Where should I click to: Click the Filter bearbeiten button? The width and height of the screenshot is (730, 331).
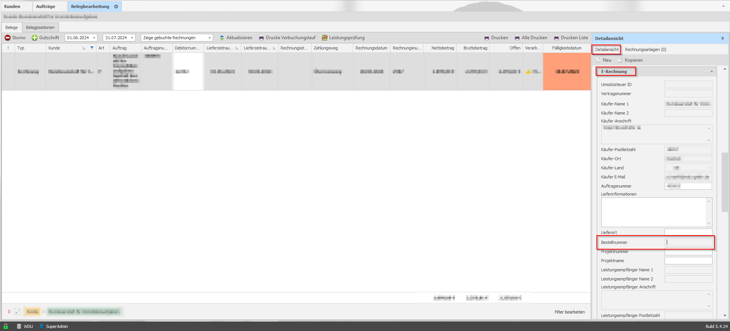click(569, 312)
